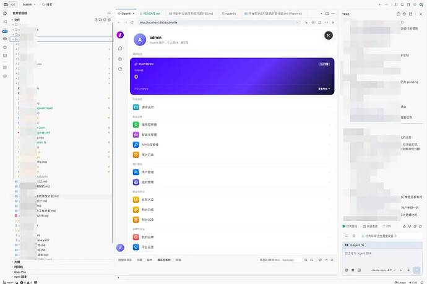Expand the 时间线 timeline section
Viewport: 427px width, 284px height.
tap(18, 267)
